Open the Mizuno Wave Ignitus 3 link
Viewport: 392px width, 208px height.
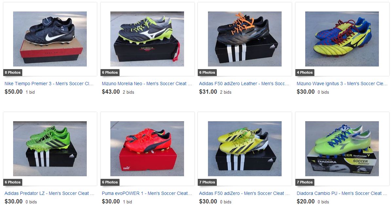[x=342, y=84]
